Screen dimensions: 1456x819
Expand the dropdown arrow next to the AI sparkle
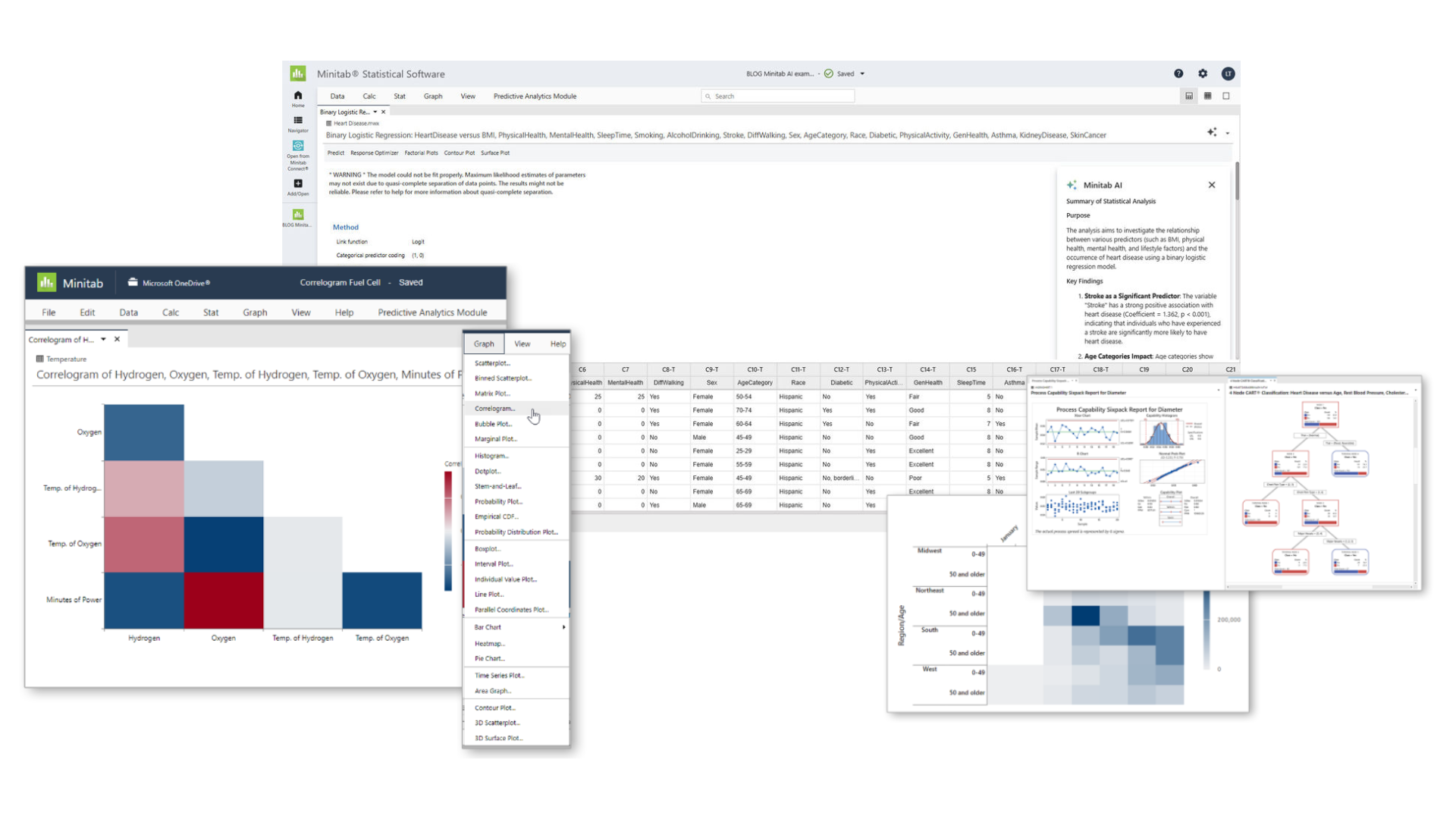pos(1228,133)
